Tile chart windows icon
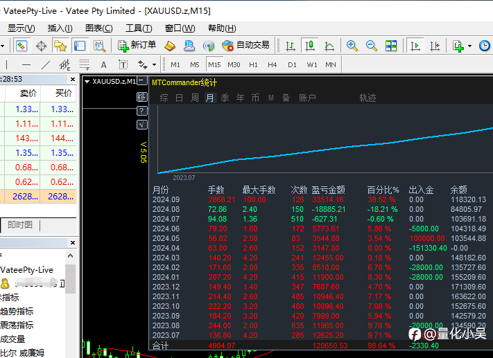The image size is (493, 358). pos(391,46)
